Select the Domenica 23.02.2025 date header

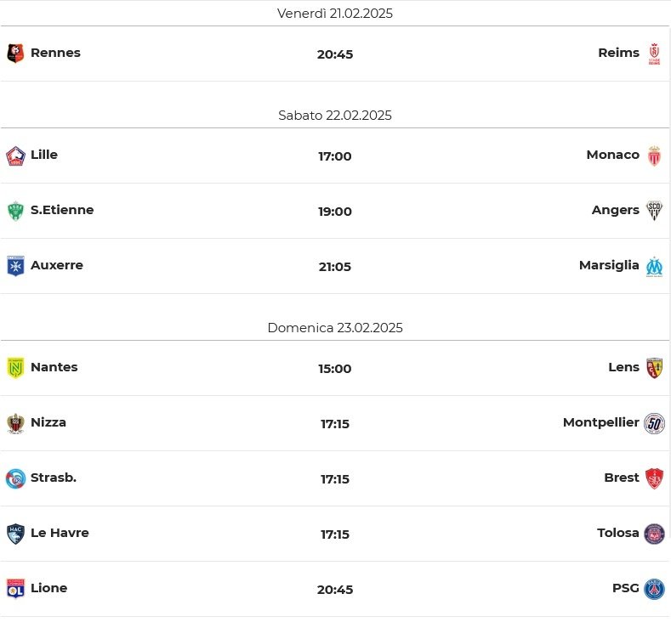(335, 328)
